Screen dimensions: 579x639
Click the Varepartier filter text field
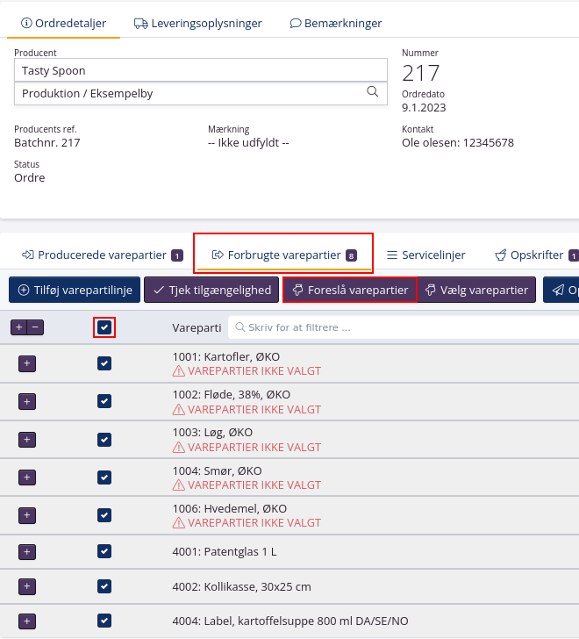[404, 327]
